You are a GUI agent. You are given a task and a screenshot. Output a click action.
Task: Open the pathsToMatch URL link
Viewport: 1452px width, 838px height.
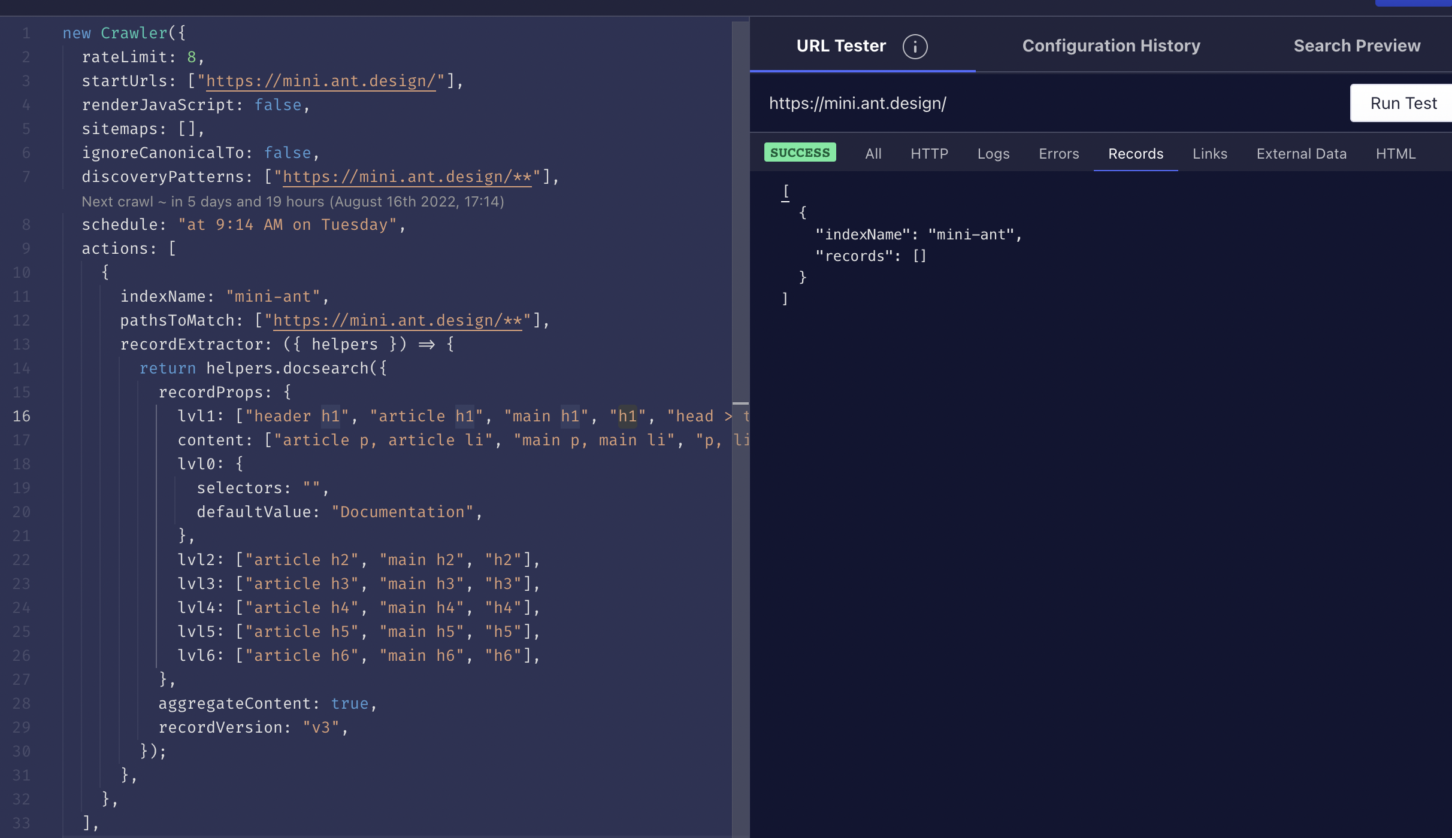click(398, 320)
